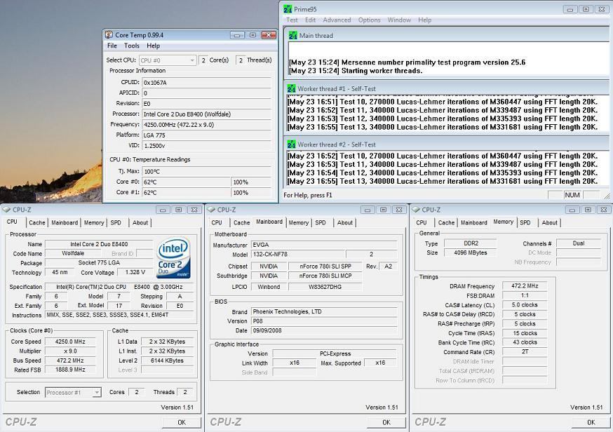613x432 pixels.
Task: Close the right CPU-Z Memory window
Action: pyautogui.click(x=604, y=210)
